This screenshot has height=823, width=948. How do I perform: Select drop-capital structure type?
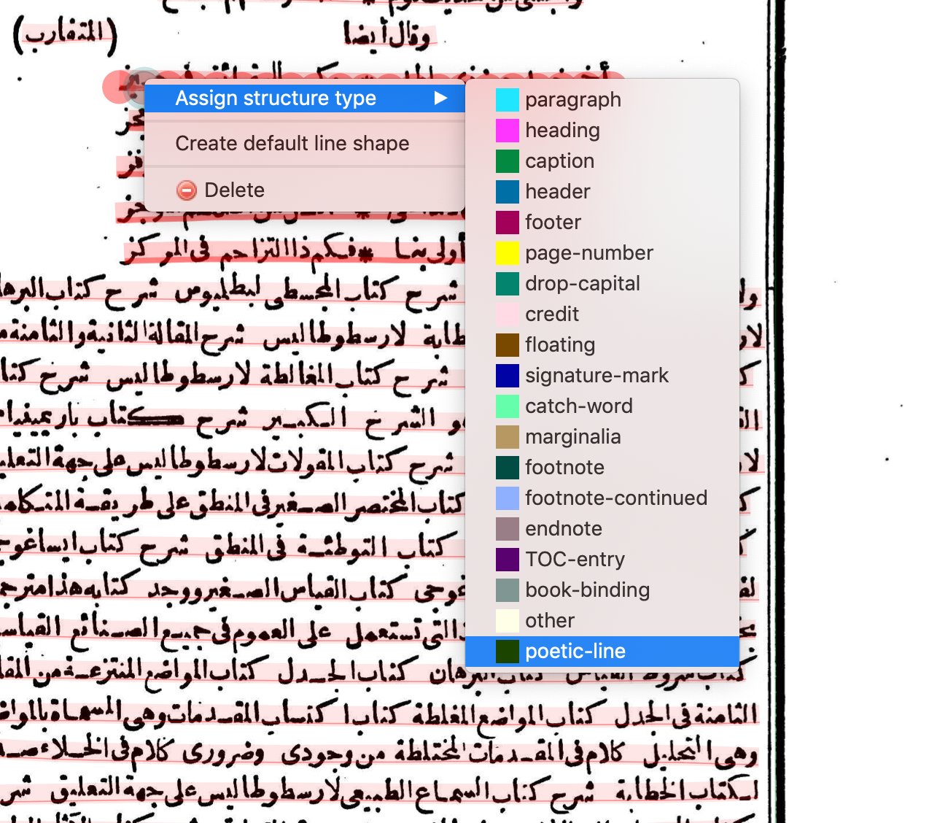tap(582, 284)
